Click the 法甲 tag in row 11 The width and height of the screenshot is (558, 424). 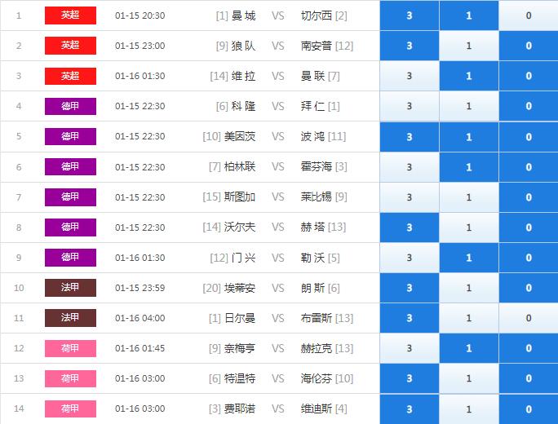70,318
